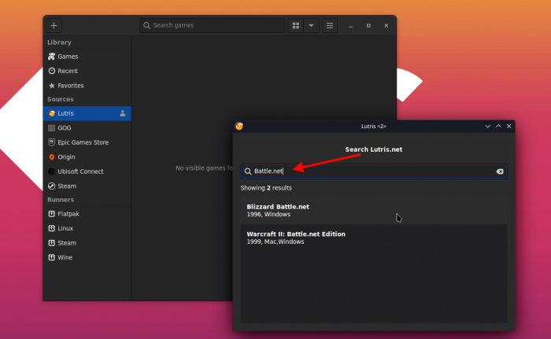
Task: Click the orange Origin icon
Action: (52, 157)
